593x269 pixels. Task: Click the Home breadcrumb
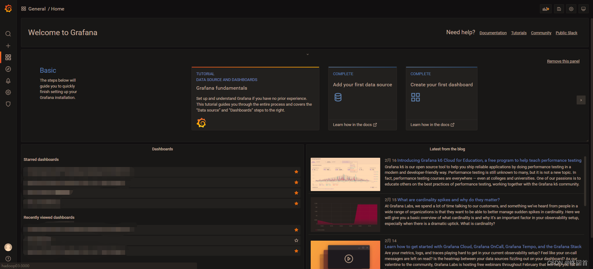click(58, 9)
